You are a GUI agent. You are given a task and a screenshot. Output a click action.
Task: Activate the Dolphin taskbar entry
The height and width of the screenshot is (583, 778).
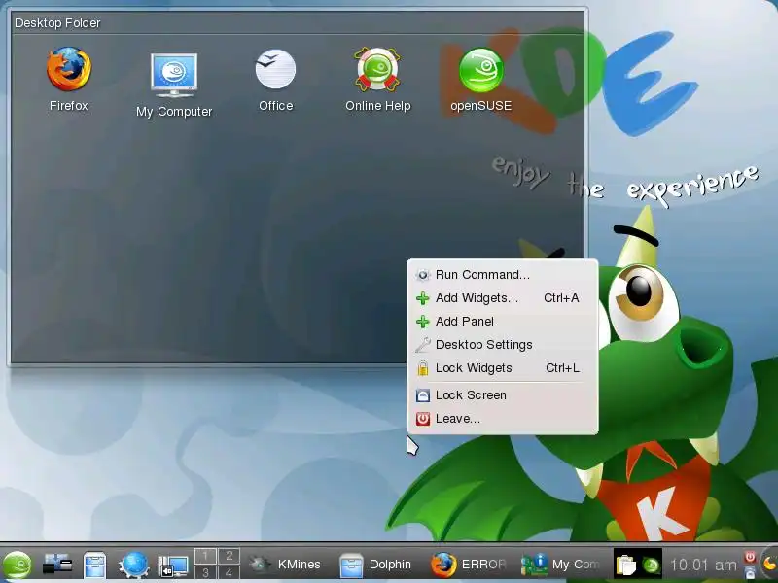376,565
